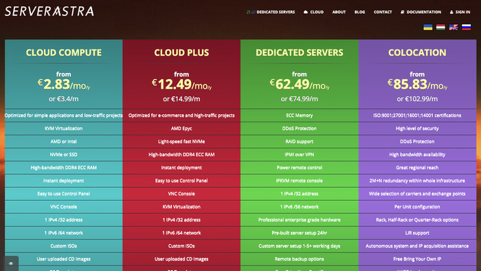Go to the About page
This screenshot has height=271, width=481.
(339, 12)
